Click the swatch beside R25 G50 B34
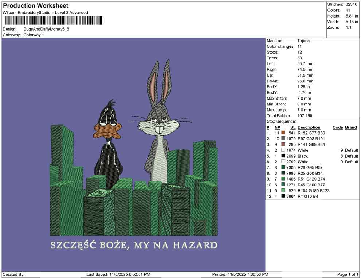361x278 pixels. point(283,173)
